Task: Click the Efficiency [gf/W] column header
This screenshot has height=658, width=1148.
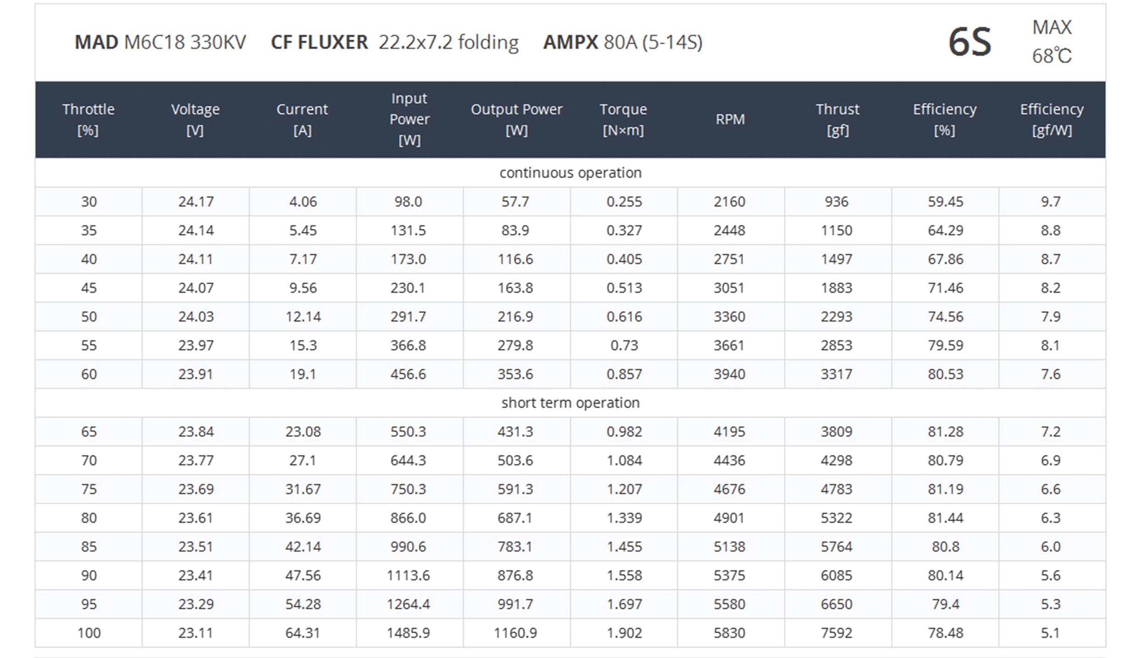Action: [x=1052, y=119]
